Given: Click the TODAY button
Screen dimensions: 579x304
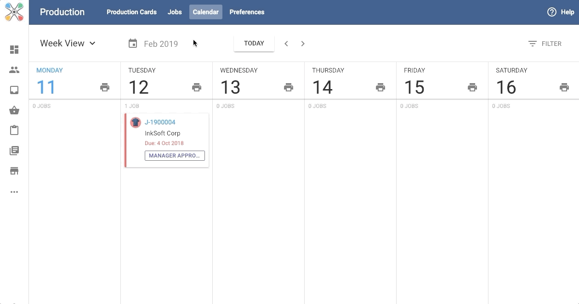Looking at the screenshot, I should point(254,43).
